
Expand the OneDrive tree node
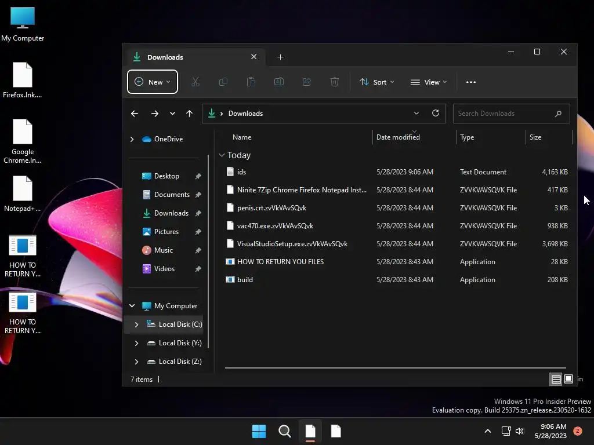(x=132, y=139)
